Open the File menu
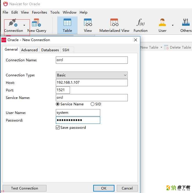 tap(5, 12)
